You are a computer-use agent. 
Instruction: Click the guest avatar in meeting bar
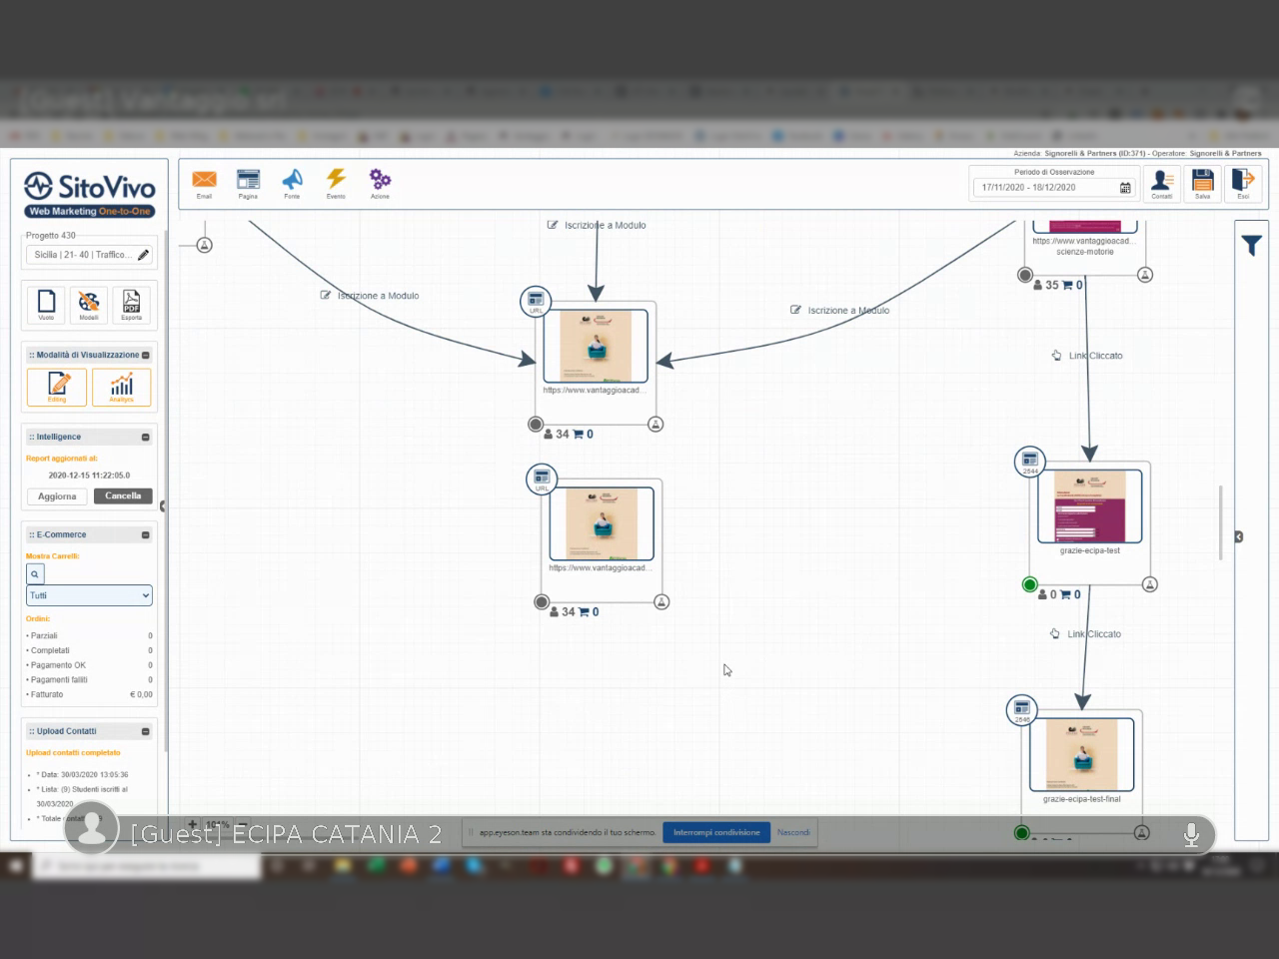(x=92, y=827)
